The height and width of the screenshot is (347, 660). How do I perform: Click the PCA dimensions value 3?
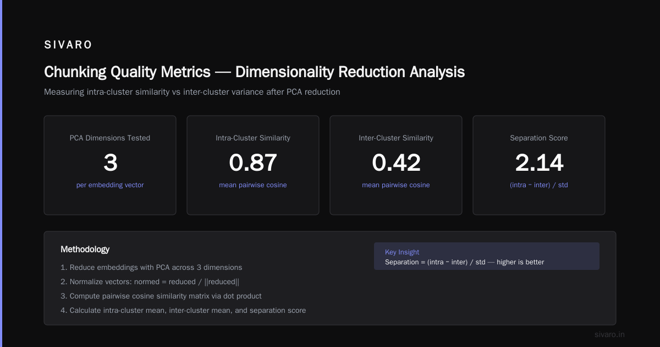tap(110, 163)
